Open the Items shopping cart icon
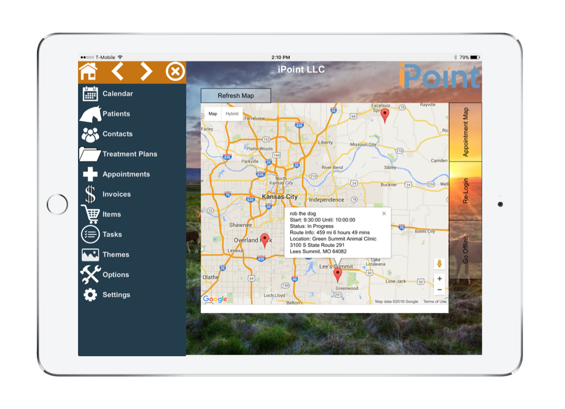565x409 pixels. (x=90, y=214)
